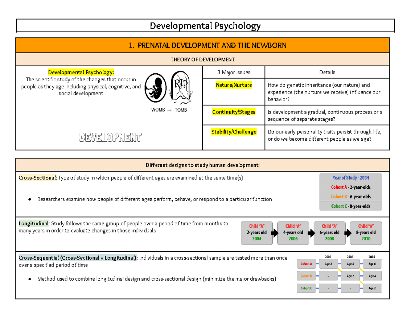Click the DEVELOPMENT word-art graphic
This screenshot has height=318, width=411.
click(x=110, y=138)
